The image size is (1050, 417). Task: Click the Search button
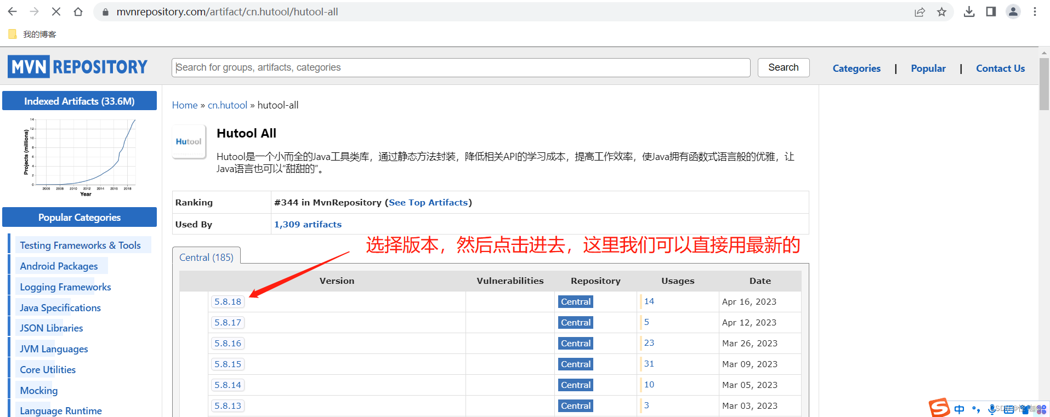pos(784,67)
